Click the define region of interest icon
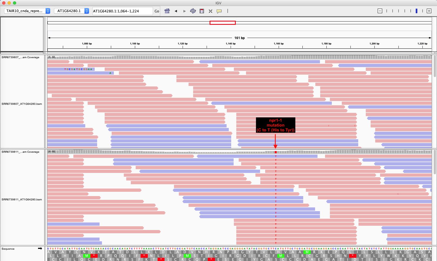The image size is (437, 261). pyautogui.click(x=202, y=11)
